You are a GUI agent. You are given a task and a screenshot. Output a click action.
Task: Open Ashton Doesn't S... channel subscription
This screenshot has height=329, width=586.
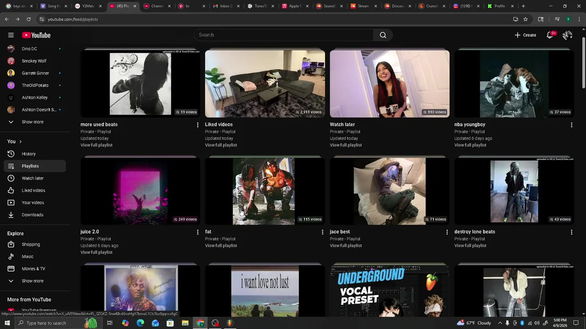tap(35, 110)
